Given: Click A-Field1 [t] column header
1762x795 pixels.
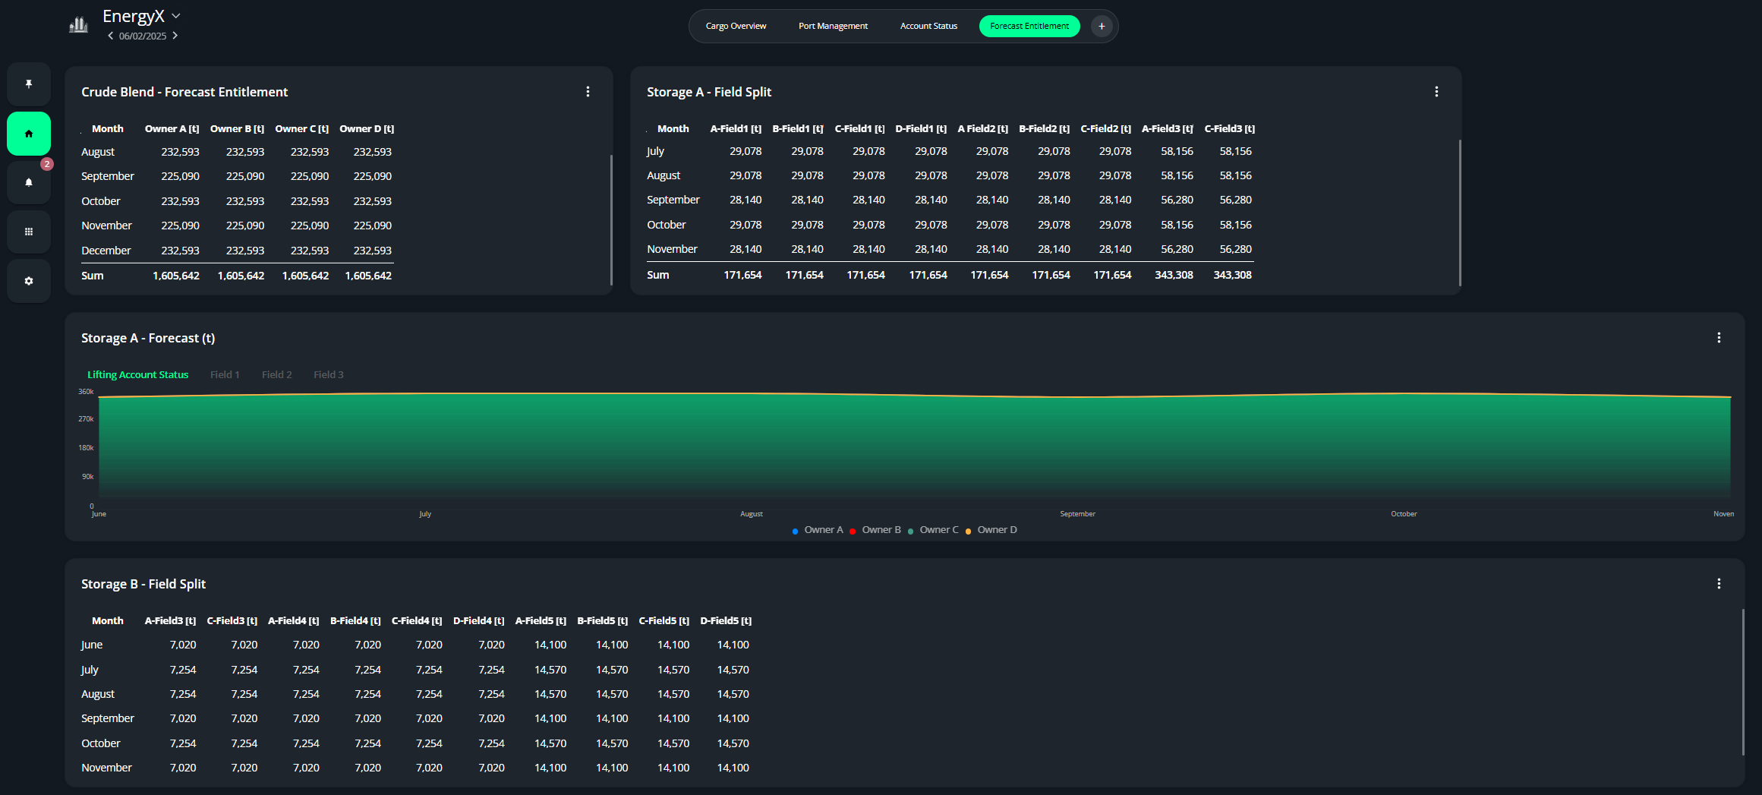Looking at the screenshot, I should 736,129.
